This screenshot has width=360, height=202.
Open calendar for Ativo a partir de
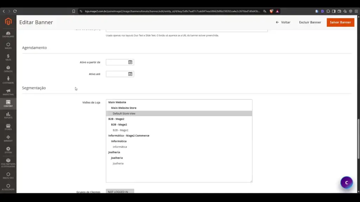(130, 62)
